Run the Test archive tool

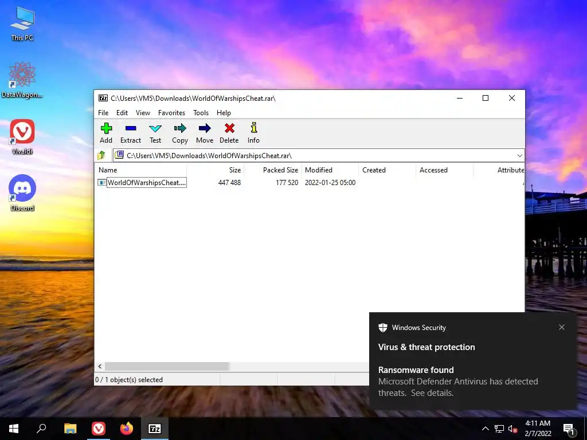155,133
